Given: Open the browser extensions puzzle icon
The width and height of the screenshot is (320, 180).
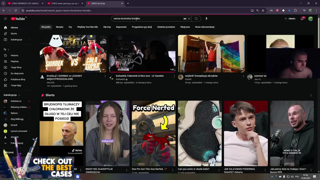Looking at the screenshot, I should tap(295, 10).
